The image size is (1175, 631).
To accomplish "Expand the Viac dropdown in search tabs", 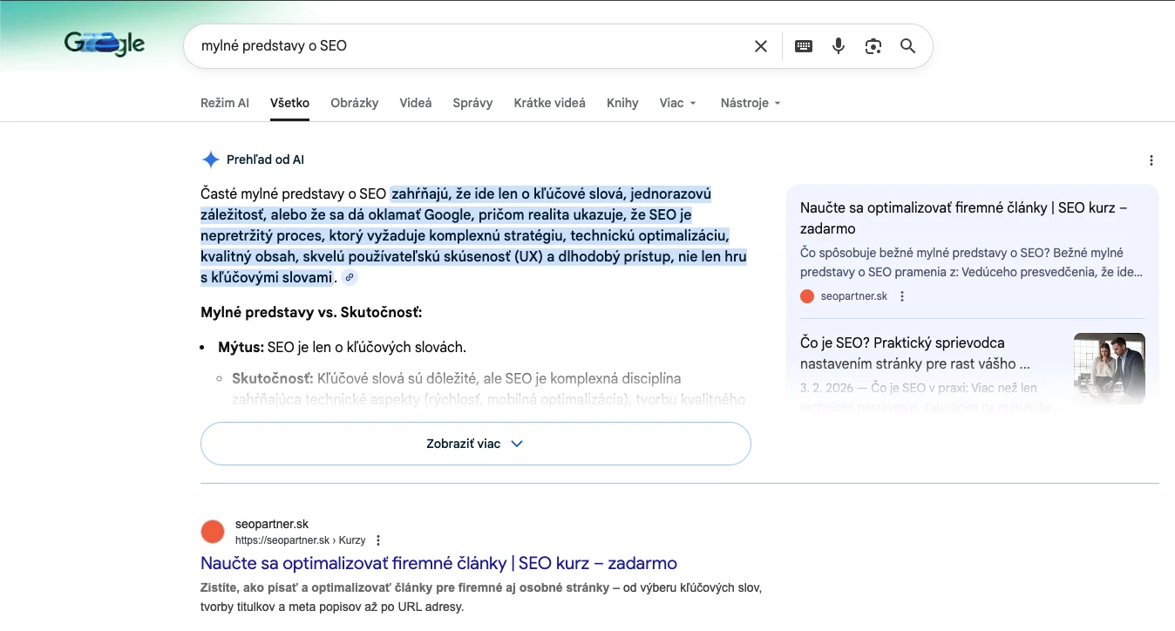I will (x=678, y=103).
